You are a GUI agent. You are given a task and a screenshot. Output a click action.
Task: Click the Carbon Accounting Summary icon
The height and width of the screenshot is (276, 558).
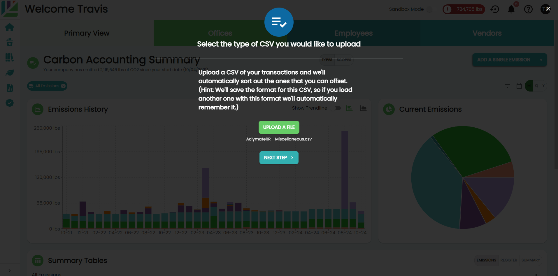tap(33, 63)
